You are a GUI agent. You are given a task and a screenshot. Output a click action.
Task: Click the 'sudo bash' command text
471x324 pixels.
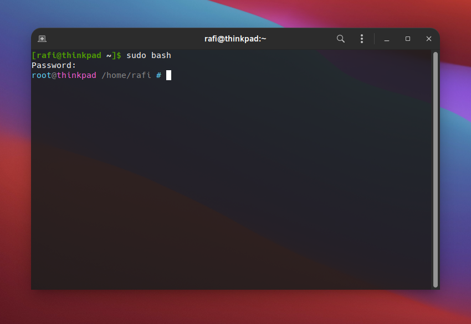click(149, 55)
